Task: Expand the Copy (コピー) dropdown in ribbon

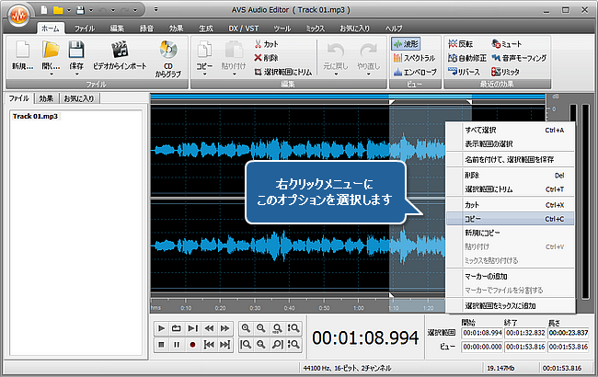Action: coord(203,74)
